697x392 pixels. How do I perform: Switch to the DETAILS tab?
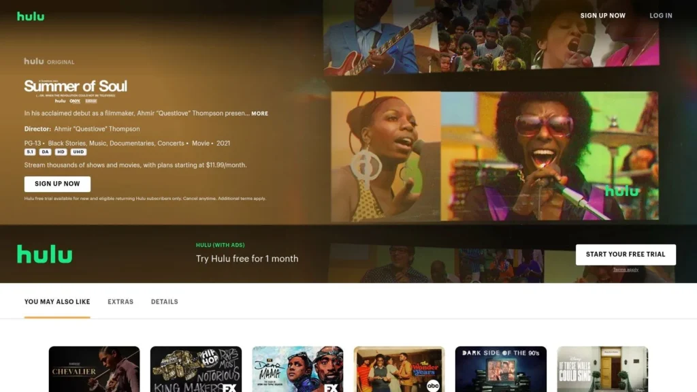165,301
